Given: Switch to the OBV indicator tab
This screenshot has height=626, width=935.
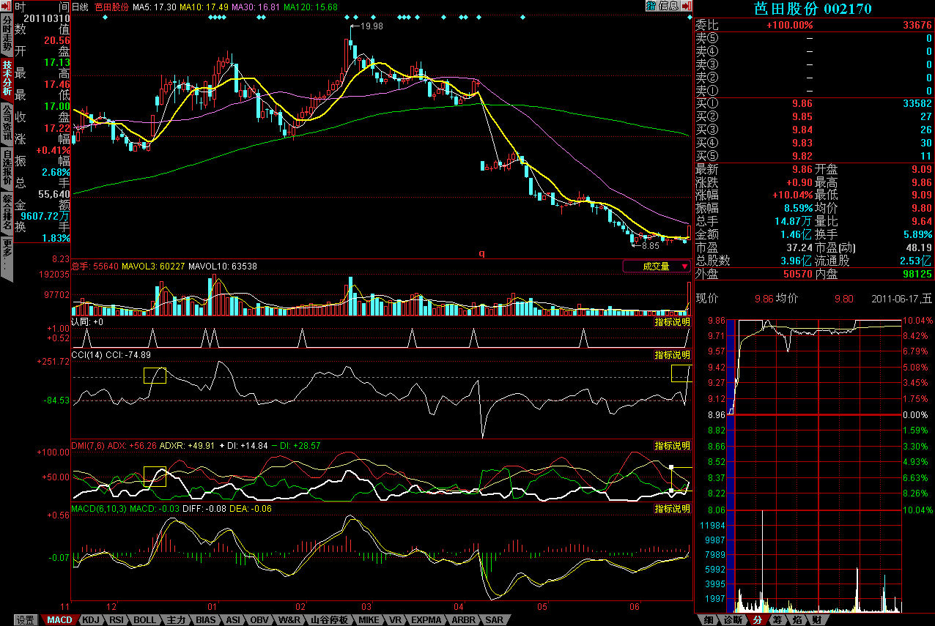Looking at the screenshot, I should tap(259, 620).
